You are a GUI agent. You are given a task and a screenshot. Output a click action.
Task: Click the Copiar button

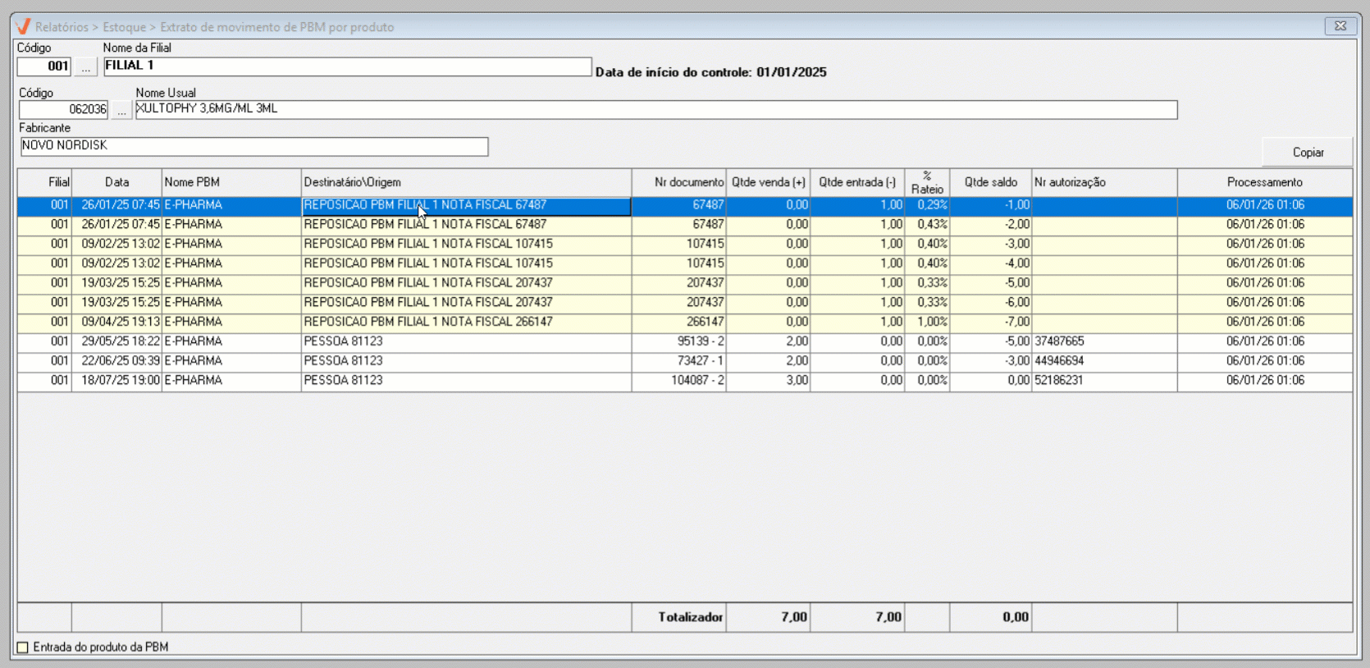(x=1307, y=153)
